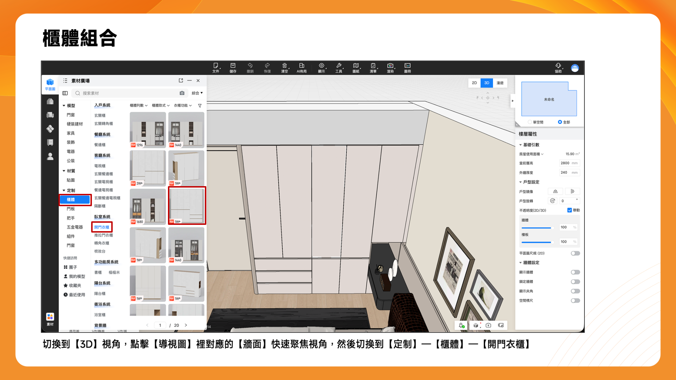Switch to the 漫遊 walkthrough tab
This screenshot has width=676, height=380.
(x=500, y=83)
